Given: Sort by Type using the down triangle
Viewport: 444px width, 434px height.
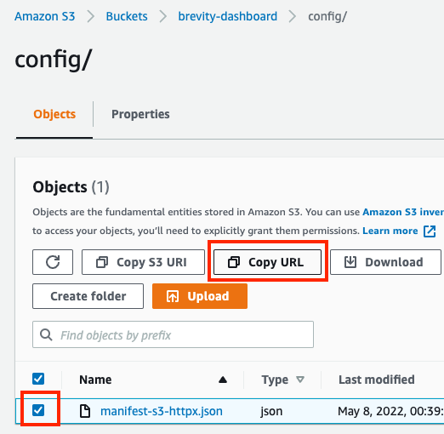Looking at the screenshot, I should (x=300, y=380).
